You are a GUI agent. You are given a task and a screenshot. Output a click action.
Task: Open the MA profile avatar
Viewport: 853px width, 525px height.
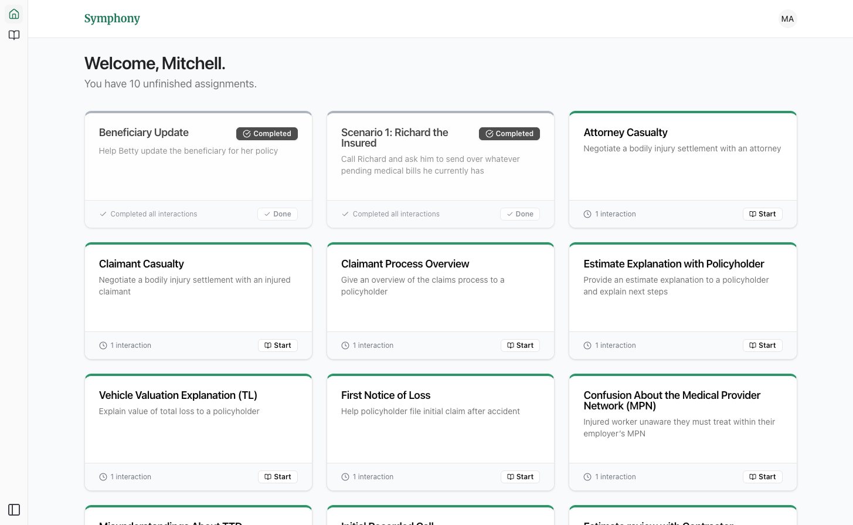point(787,19)
